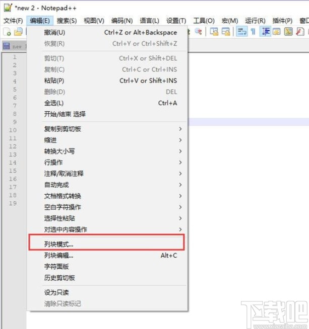Choose 粘贴(P) paste entry
The image size is (309, 329).
(x=108, y=80)
